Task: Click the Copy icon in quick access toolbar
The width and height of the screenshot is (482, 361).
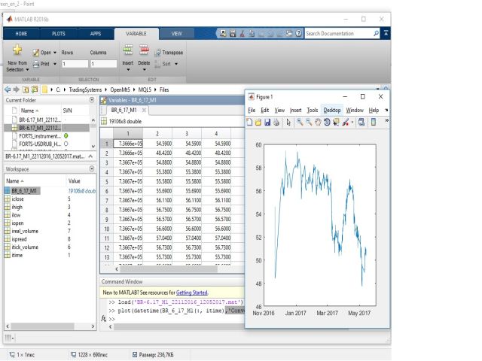Action: pos(252,33)
